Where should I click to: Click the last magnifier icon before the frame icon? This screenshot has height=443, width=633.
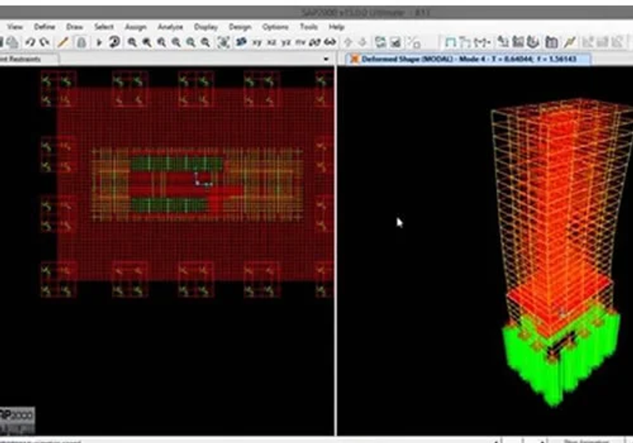coord(206,42)
